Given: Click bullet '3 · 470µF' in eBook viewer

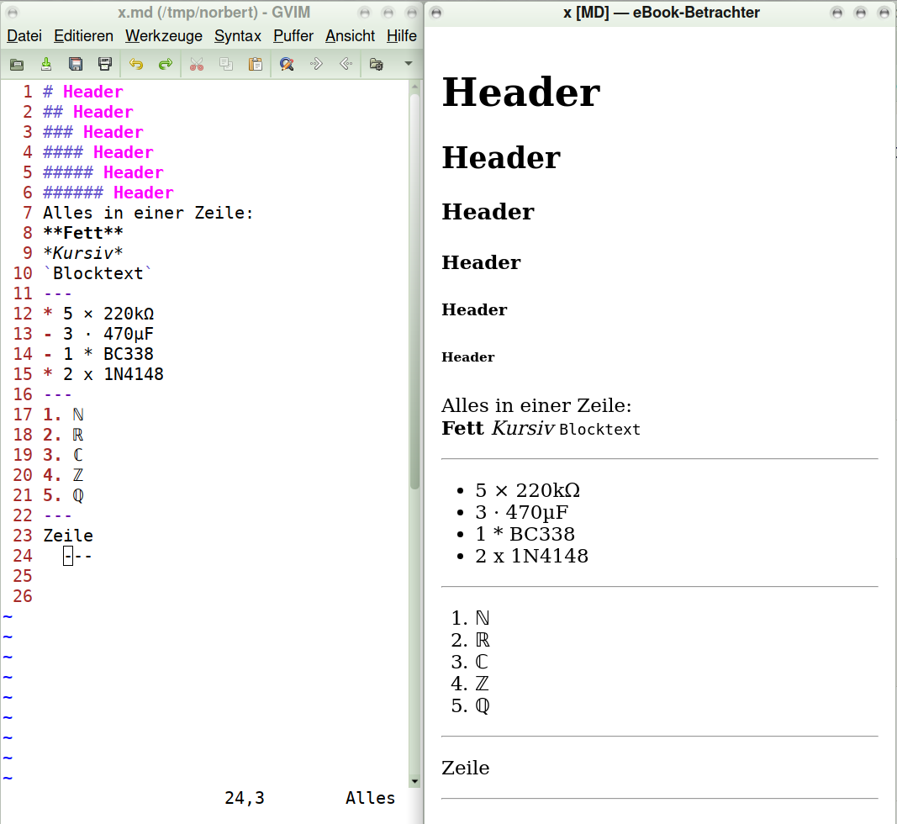Looking at the screenshot, I should tap(522, 512).
